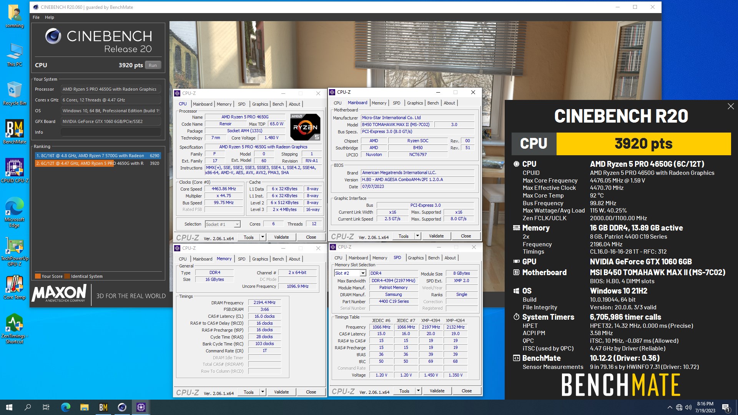This screenshot has width=738, height=415.
Task: Close the BenchMate result overlay
Action: [x=731, y=106]
